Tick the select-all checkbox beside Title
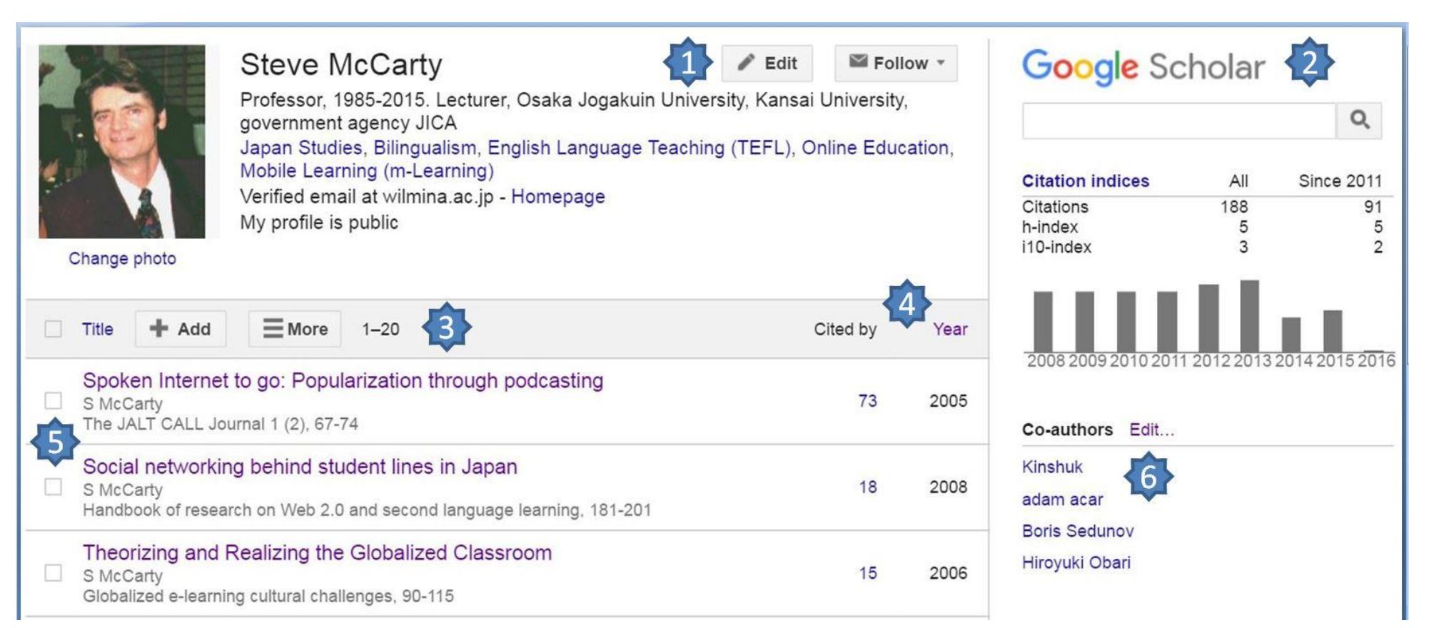The width and height of the screenshot is (1429, 628). pos(53,329)
